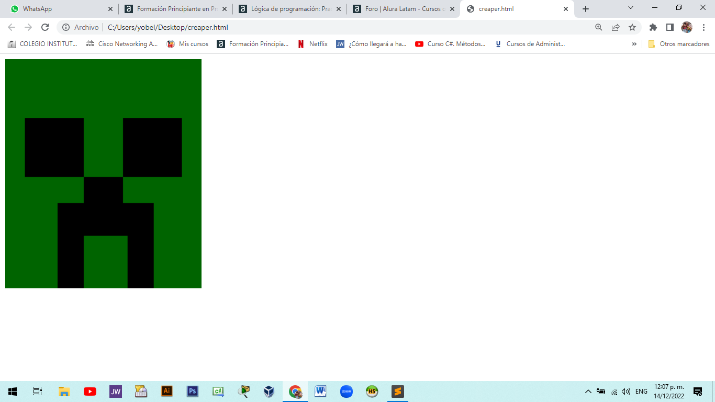Select the creaper.html tab
Viewport: 715px width, 402px height.
pos(517,9)
